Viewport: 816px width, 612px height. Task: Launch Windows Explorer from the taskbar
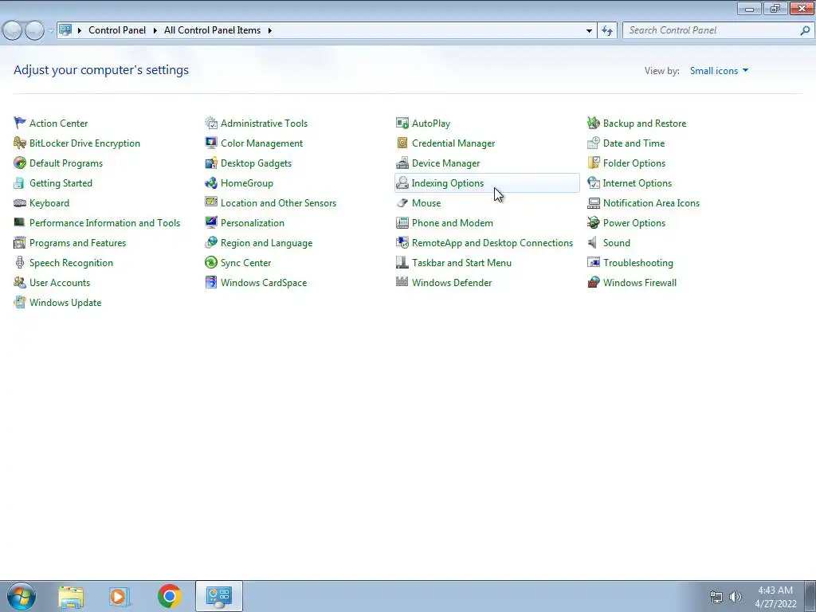[x=71, y=596]
